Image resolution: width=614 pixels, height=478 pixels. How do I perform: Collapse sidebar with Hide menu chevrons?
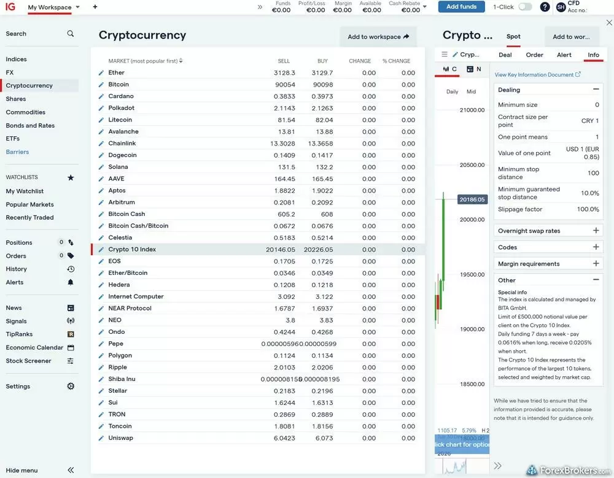pyautogui.click(x=71, y=470)
